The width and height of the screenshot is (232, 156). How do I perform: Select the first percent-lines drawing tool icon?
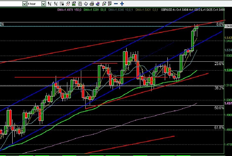tap(50, 4)
